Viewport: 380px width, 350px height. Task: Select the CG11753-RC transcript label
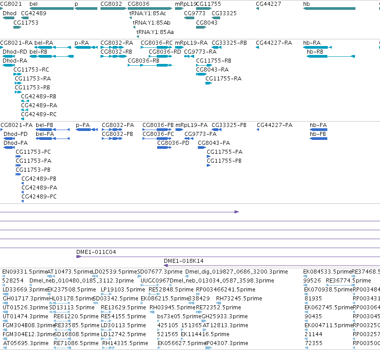coord(31,70)
